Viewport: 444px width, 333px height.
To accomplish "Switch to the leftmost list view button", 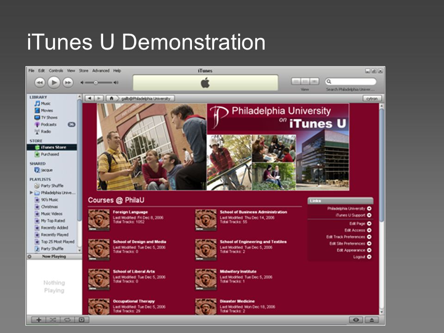I will (296, 81).
